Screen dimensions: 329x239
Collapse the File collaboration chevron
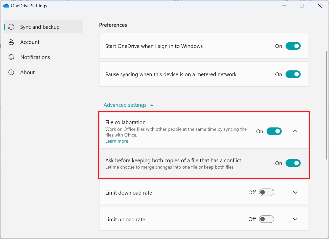pos(295,131)
